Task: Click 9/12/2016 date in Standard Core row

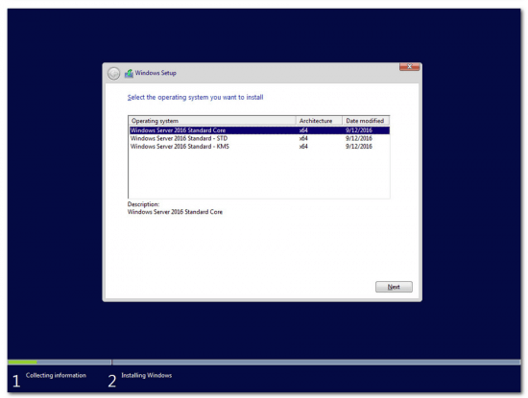Action: click(x=359, y=130)
